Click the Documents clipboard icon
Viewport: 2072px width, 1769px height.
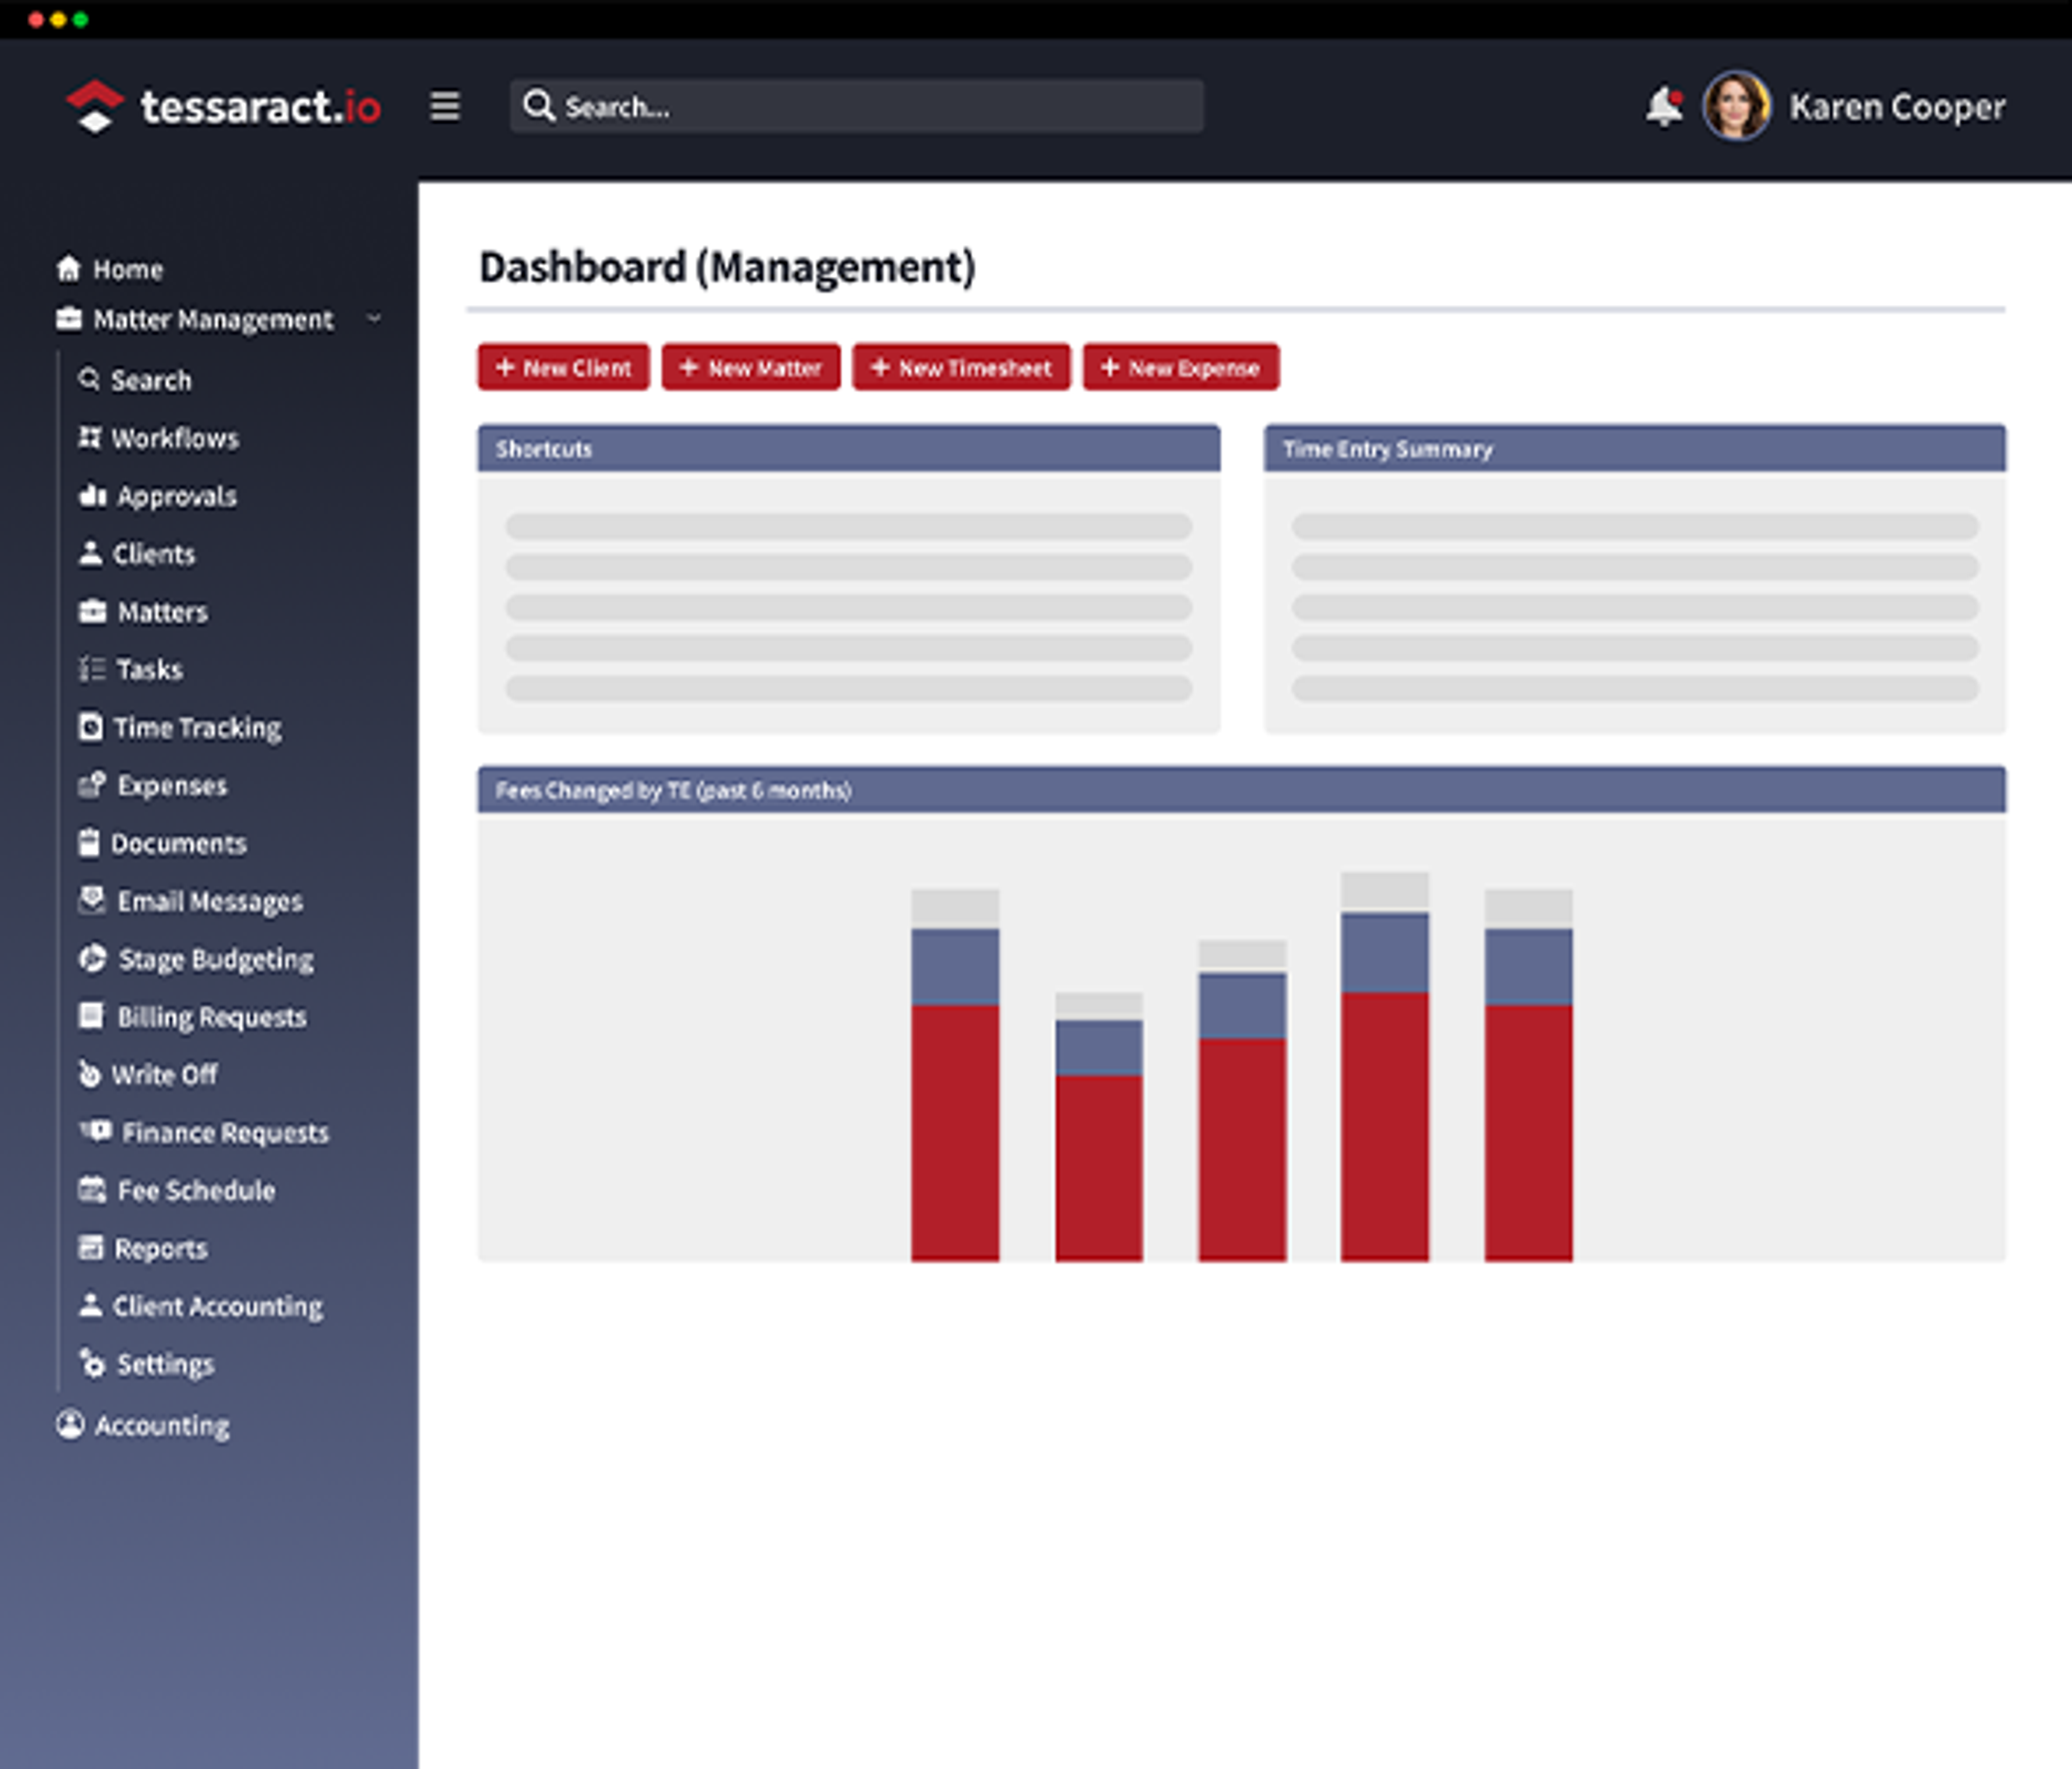89,843
